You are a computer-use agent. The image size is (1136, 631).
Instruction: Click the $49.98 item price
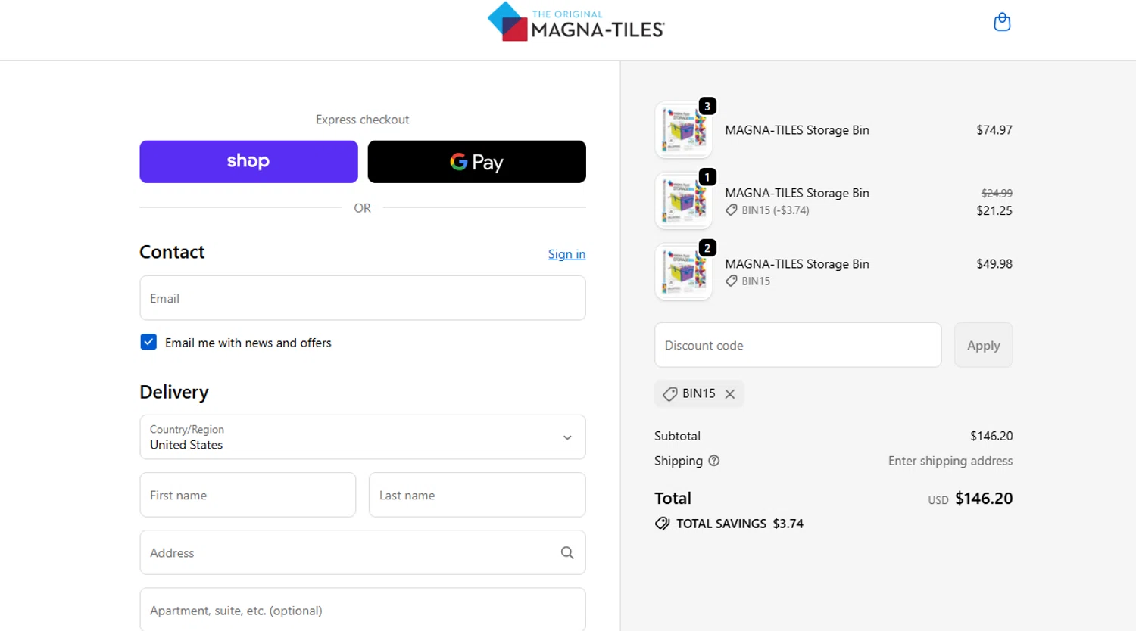click(994, 264)
